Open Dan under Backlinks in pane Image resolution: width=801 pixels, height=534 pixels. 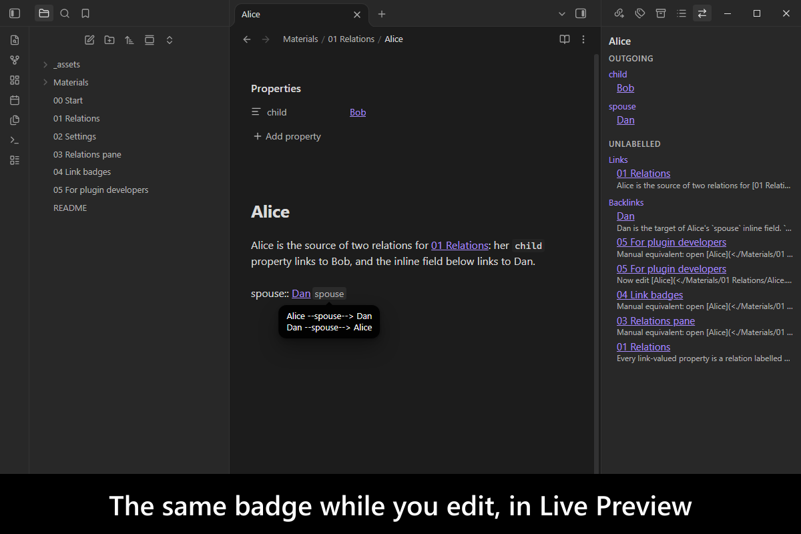(625, 216)
